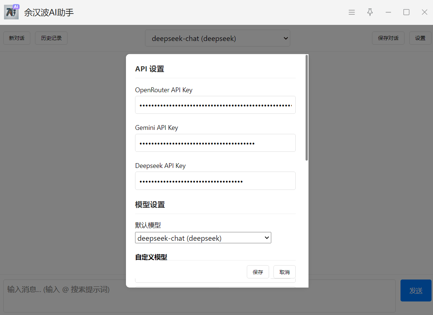Save settings with the 保存 button
The width and height of the screenshot is (433, 315).
258,272
